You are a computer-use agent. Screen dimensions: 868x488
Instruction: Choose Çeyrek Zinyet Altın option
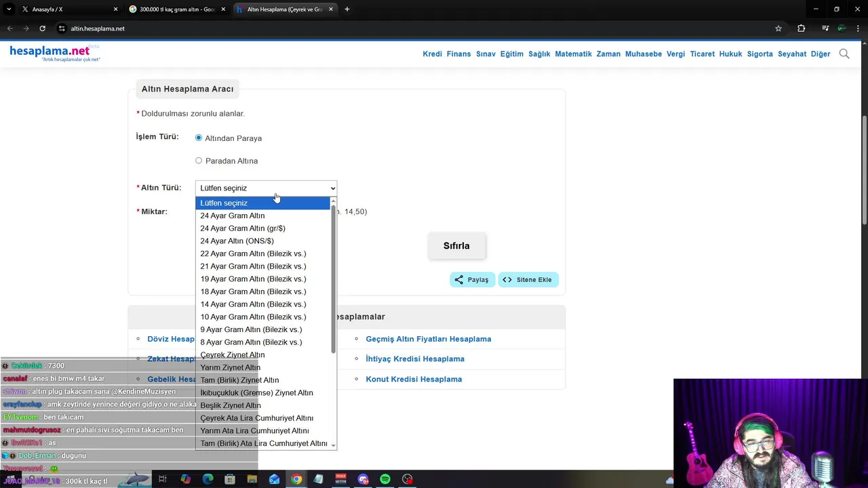click(x=262, y=354)
